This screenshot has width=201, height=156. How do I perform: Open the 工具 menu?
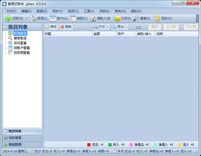click(89, 11)
